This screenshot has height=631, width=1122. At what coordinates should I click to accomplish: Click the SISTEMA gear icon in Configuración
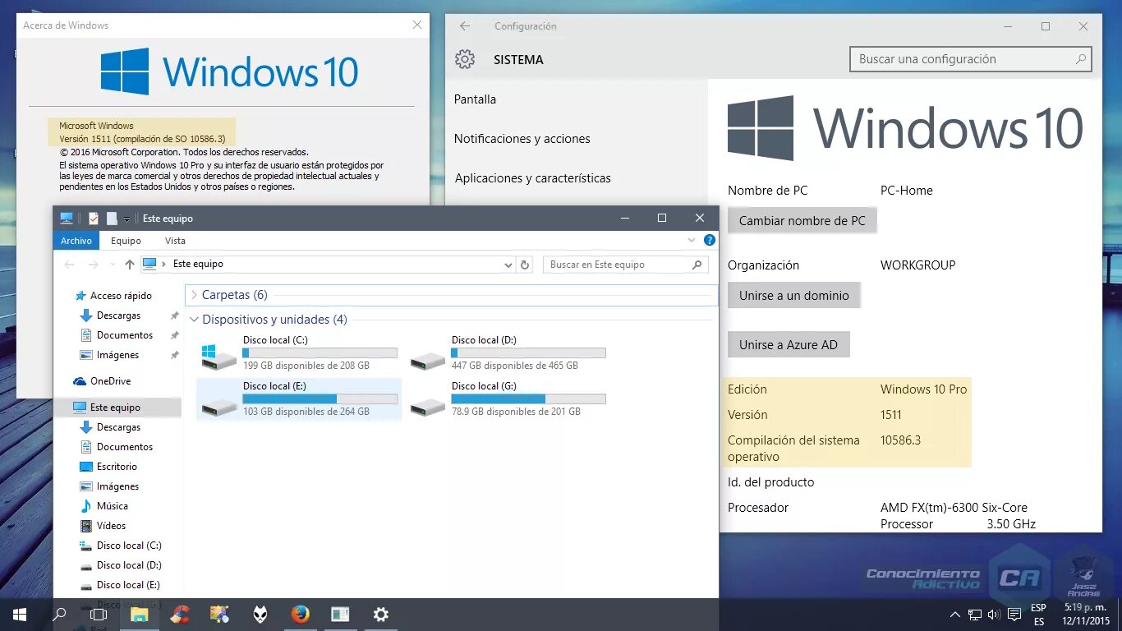[x=465, y=59]
